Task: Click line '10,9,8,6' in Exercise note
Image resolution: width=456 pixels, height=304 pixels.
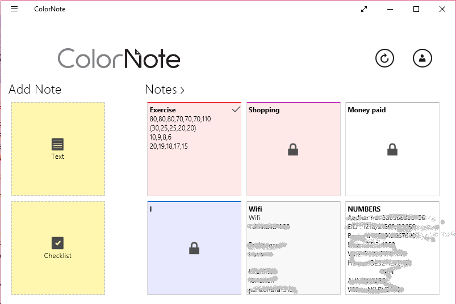Action: [161, 137]
